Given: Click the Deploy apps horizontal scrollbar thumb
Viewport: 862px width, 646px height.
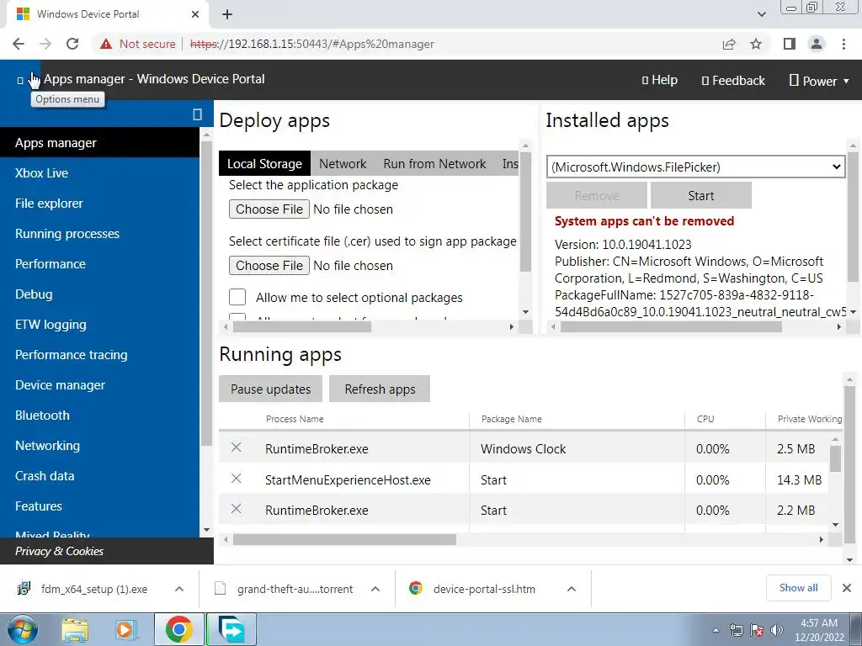Looking at the screenshot, I should click(x=302, y=327).
